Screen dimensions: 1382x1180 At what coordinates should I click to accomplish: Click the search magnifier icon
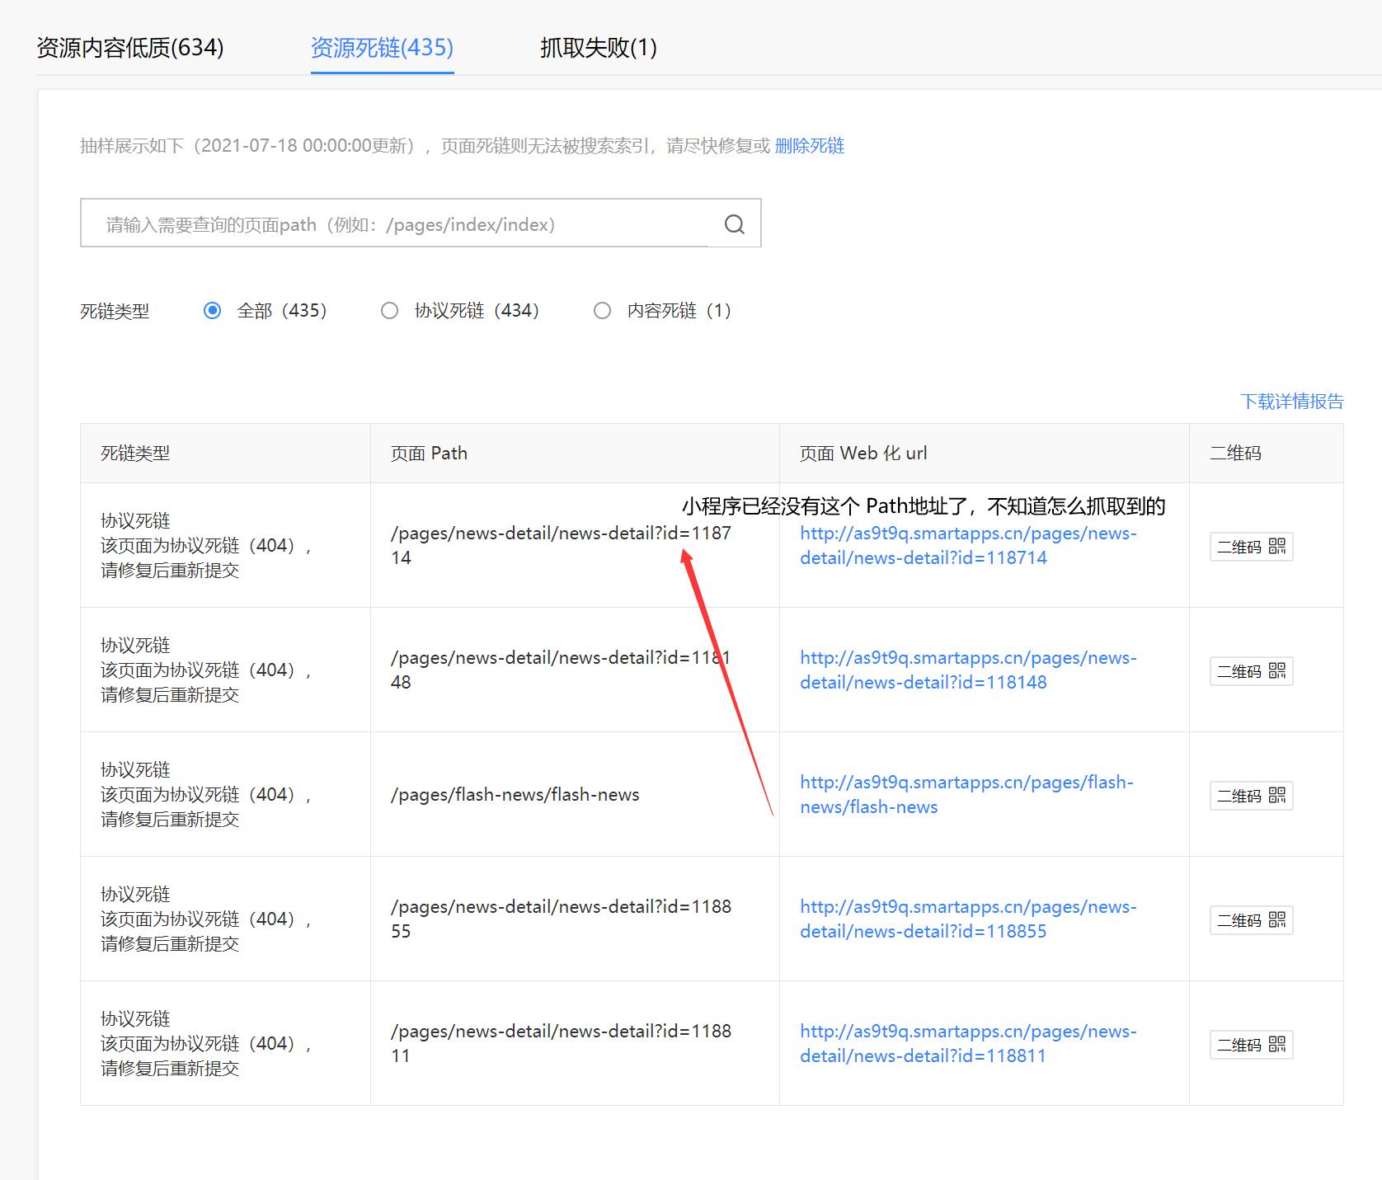pyautogui.click(x=734, y=223)
